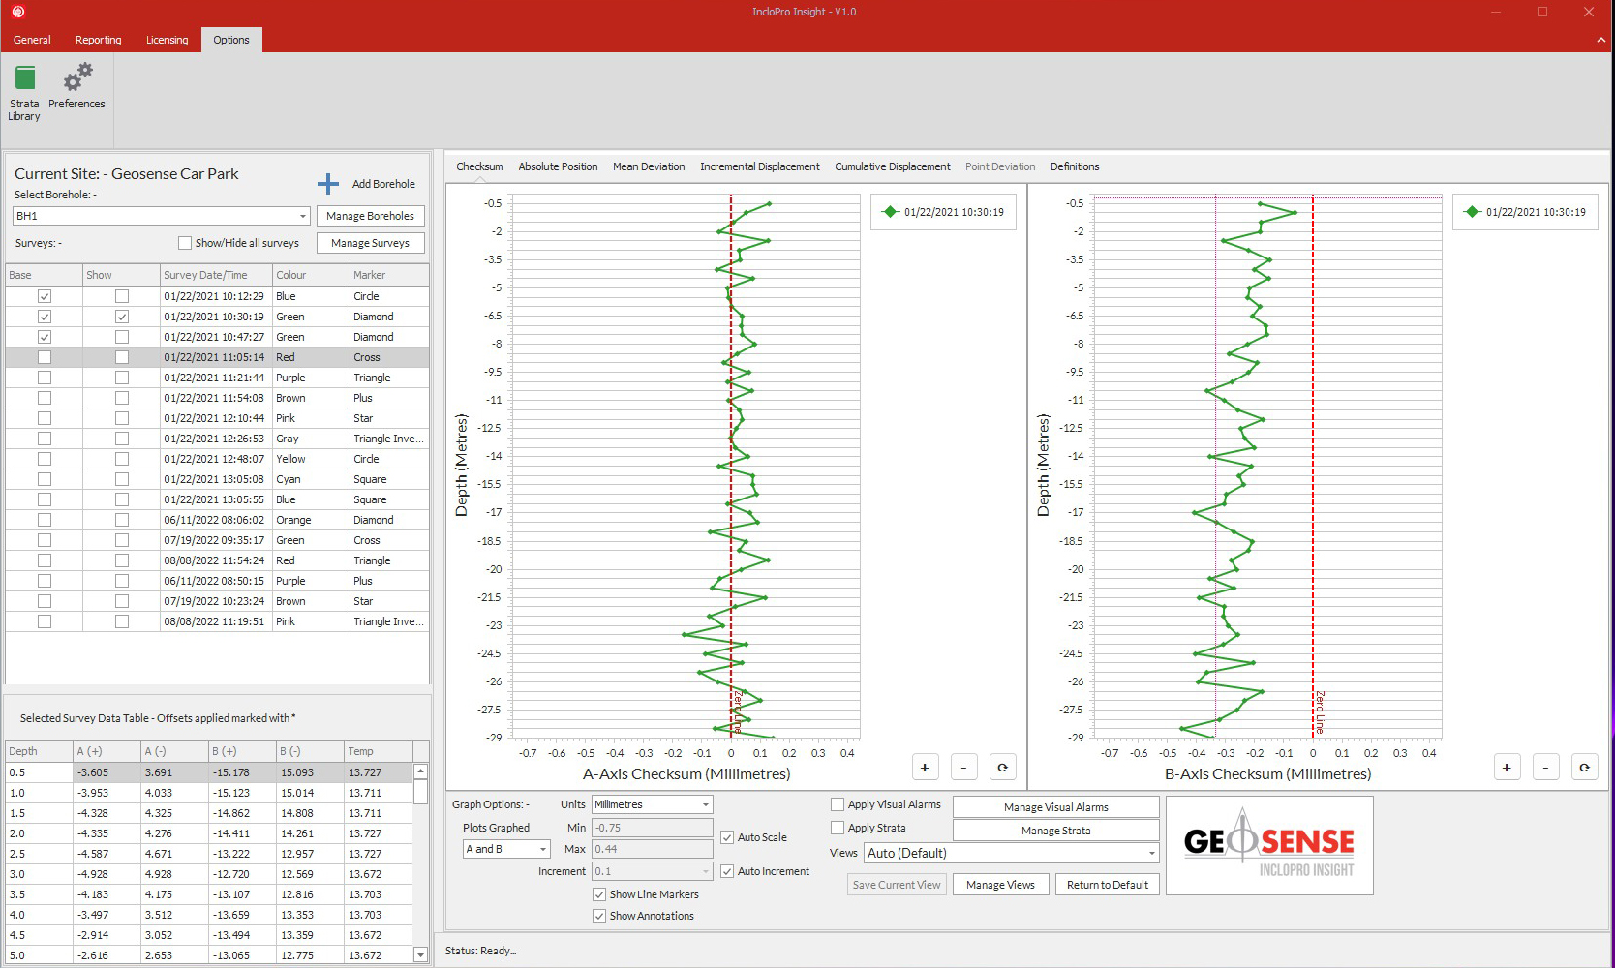Open the Definitions tab
The image size is (1615, 968).
1075,166
